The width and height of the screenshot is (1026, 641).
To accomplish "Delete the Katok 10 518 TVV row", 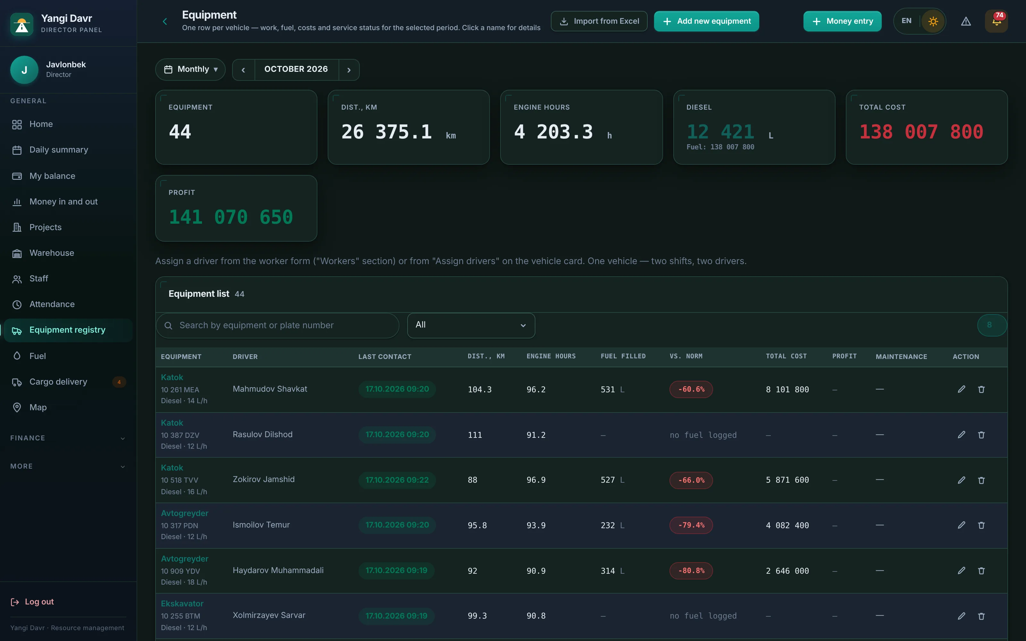I will pyautogui.click(x=981, y=480).
